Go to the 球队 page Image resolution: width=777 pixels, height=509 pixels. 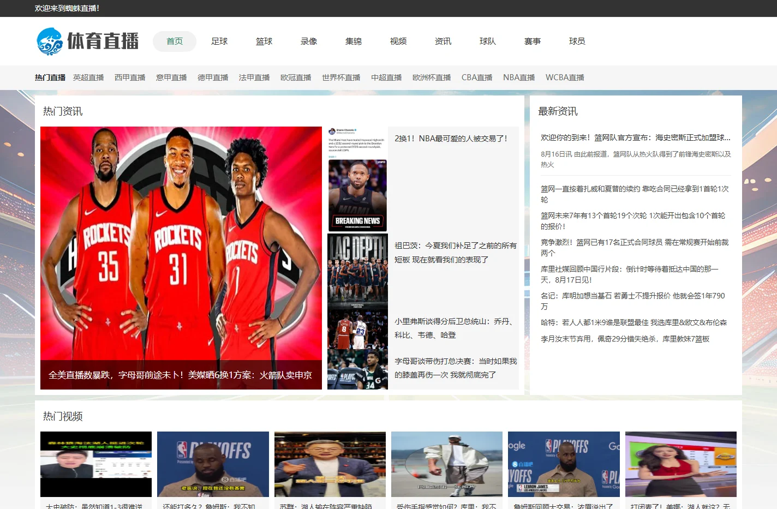(x=488, y=41)
